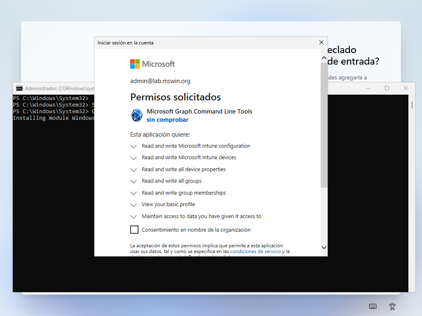Expand Read and write all groups permission
This screenshot has height=316, width=422.
(x=134, y=181)
